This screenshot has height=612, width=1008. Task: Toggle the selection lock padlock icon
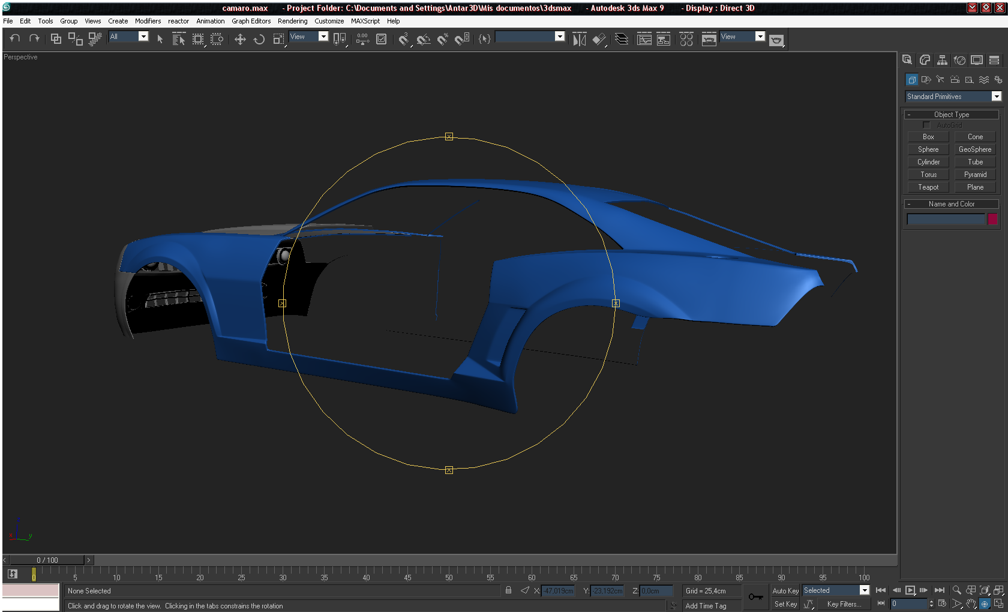(508, 590)
